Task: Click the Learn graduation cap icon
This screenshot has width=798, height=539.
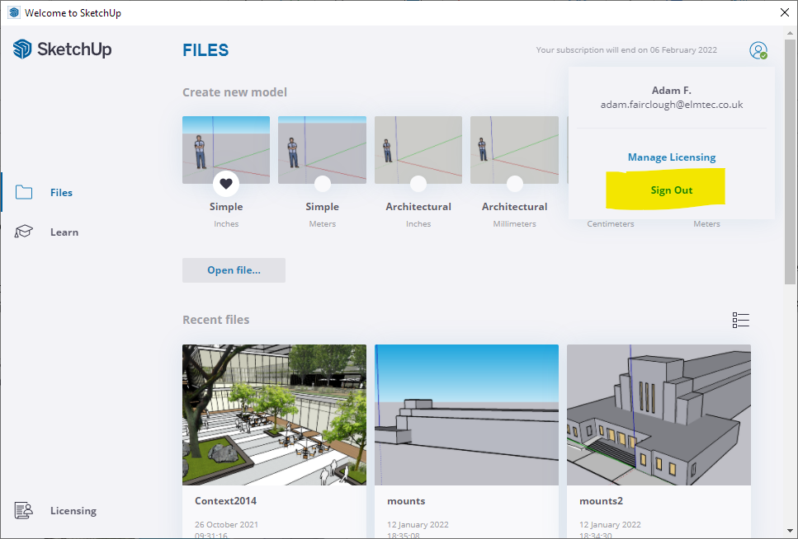Action: point(23,232)
